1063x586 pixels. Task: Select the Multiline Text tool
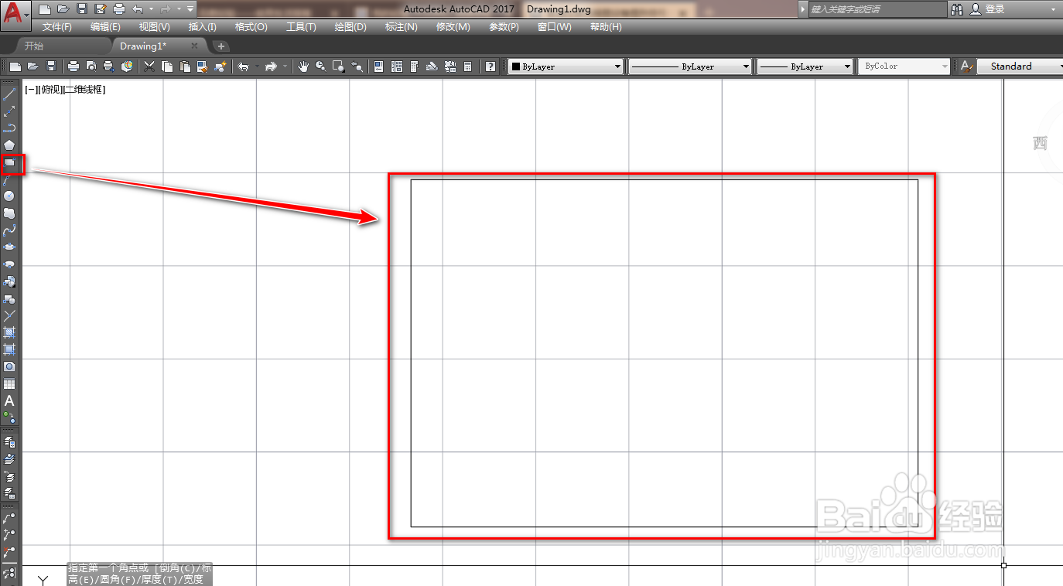pos(9,400)
